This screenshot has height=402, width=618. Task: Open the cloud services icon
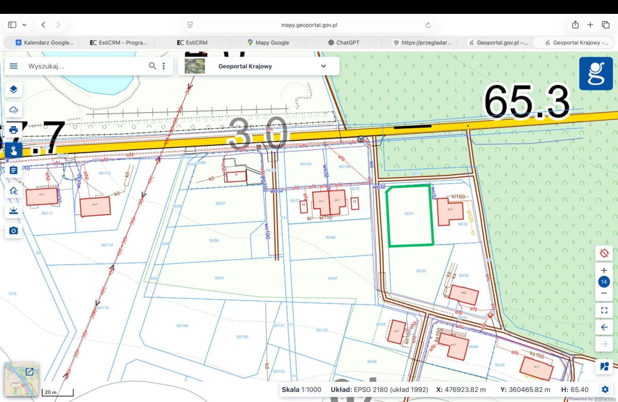[13, 110]
